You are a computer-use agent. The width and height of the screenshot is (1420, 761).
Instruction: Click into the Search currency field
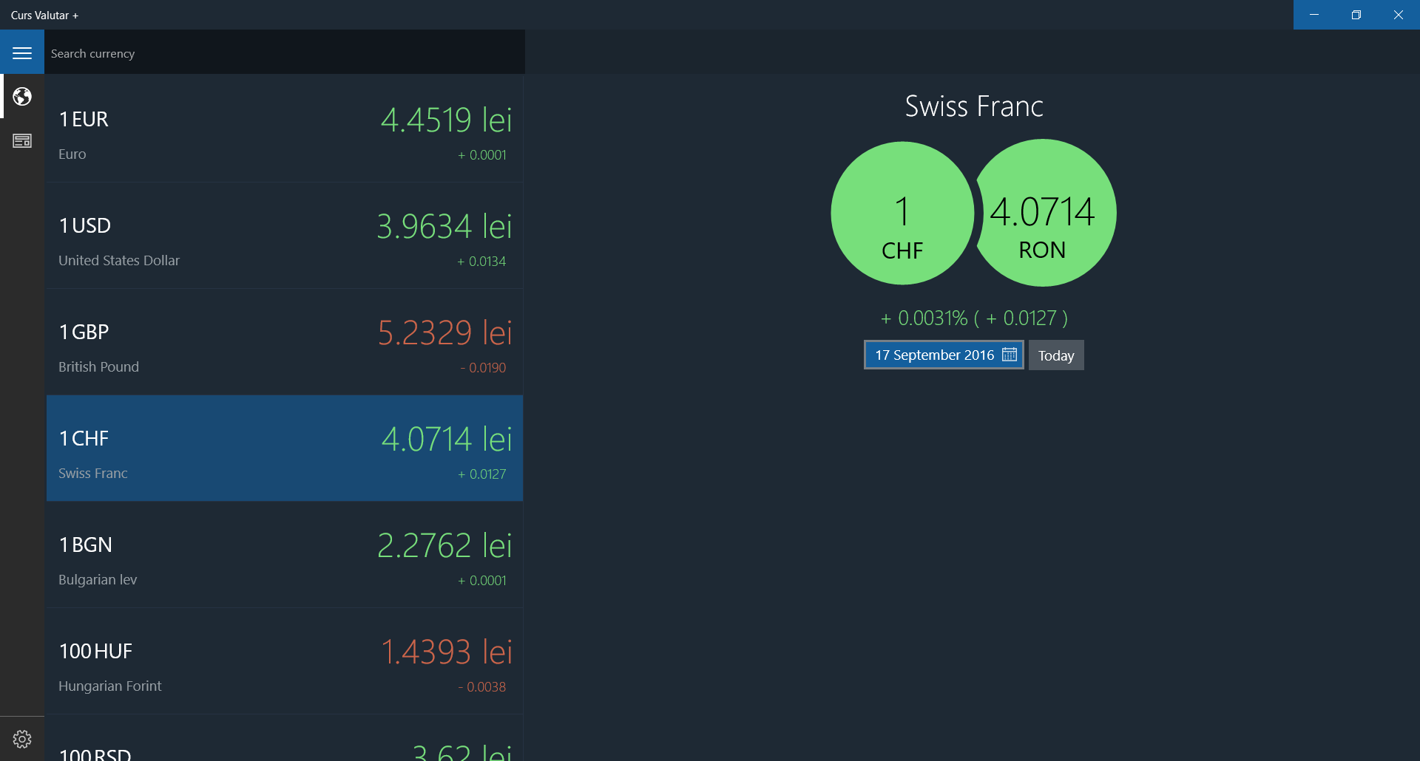click(285, 53)
